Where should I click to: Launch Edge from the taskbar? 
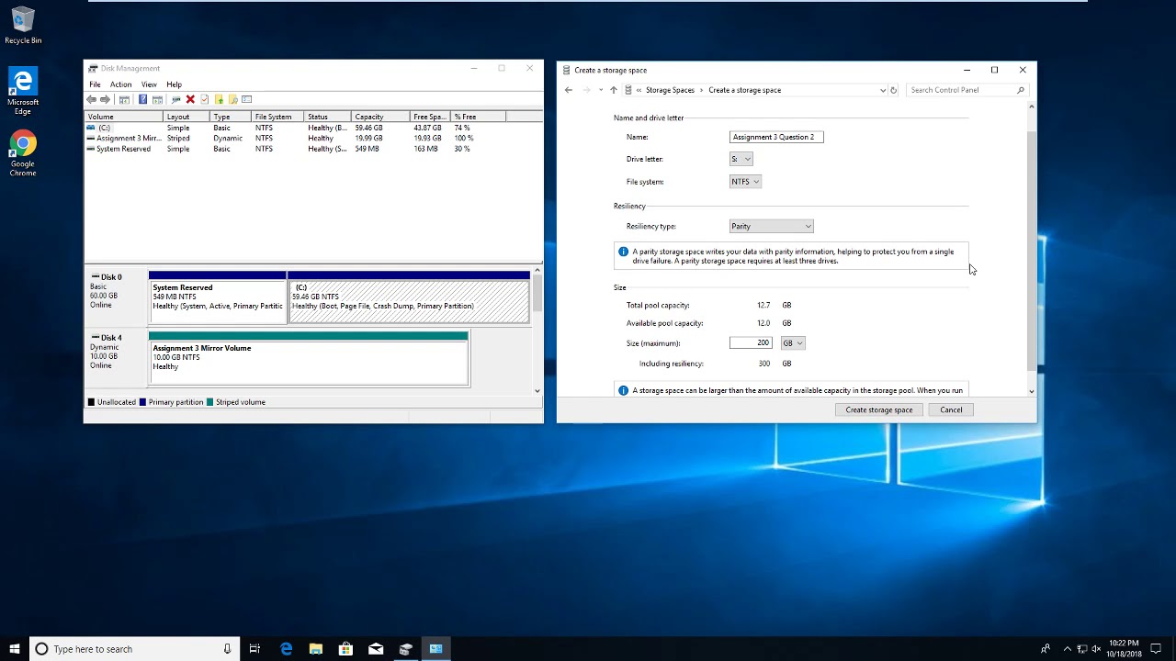click(x=286, y=649)
